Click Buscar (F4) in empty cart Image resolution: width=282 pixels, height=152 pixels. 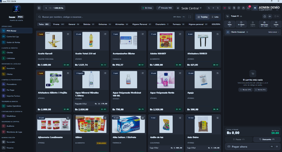[x=245, y=90]
